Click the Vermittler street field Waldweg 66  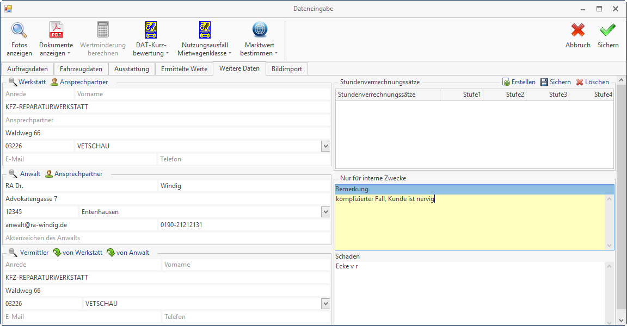click(x=167, y=291)
